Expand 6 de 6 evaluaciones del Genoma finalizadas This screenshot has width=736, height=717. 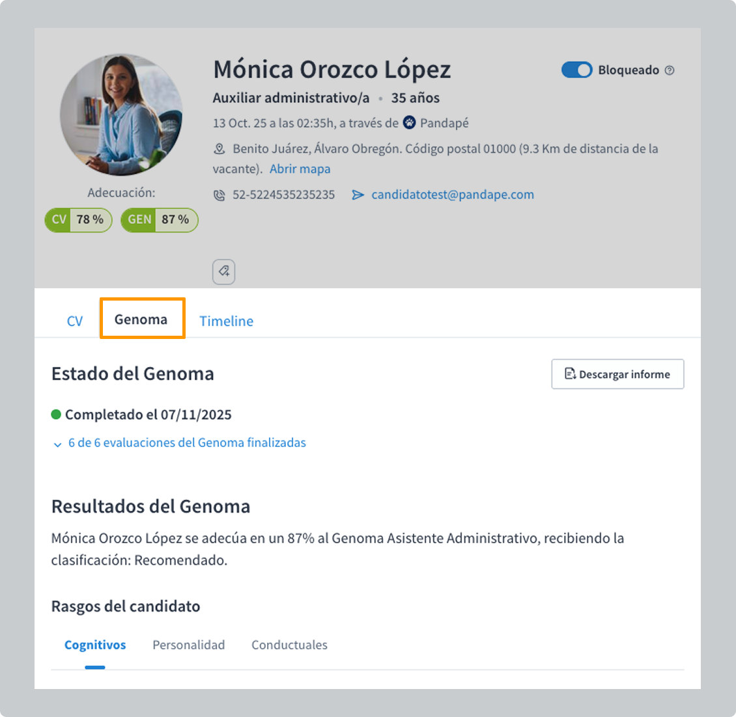[187, 442]
